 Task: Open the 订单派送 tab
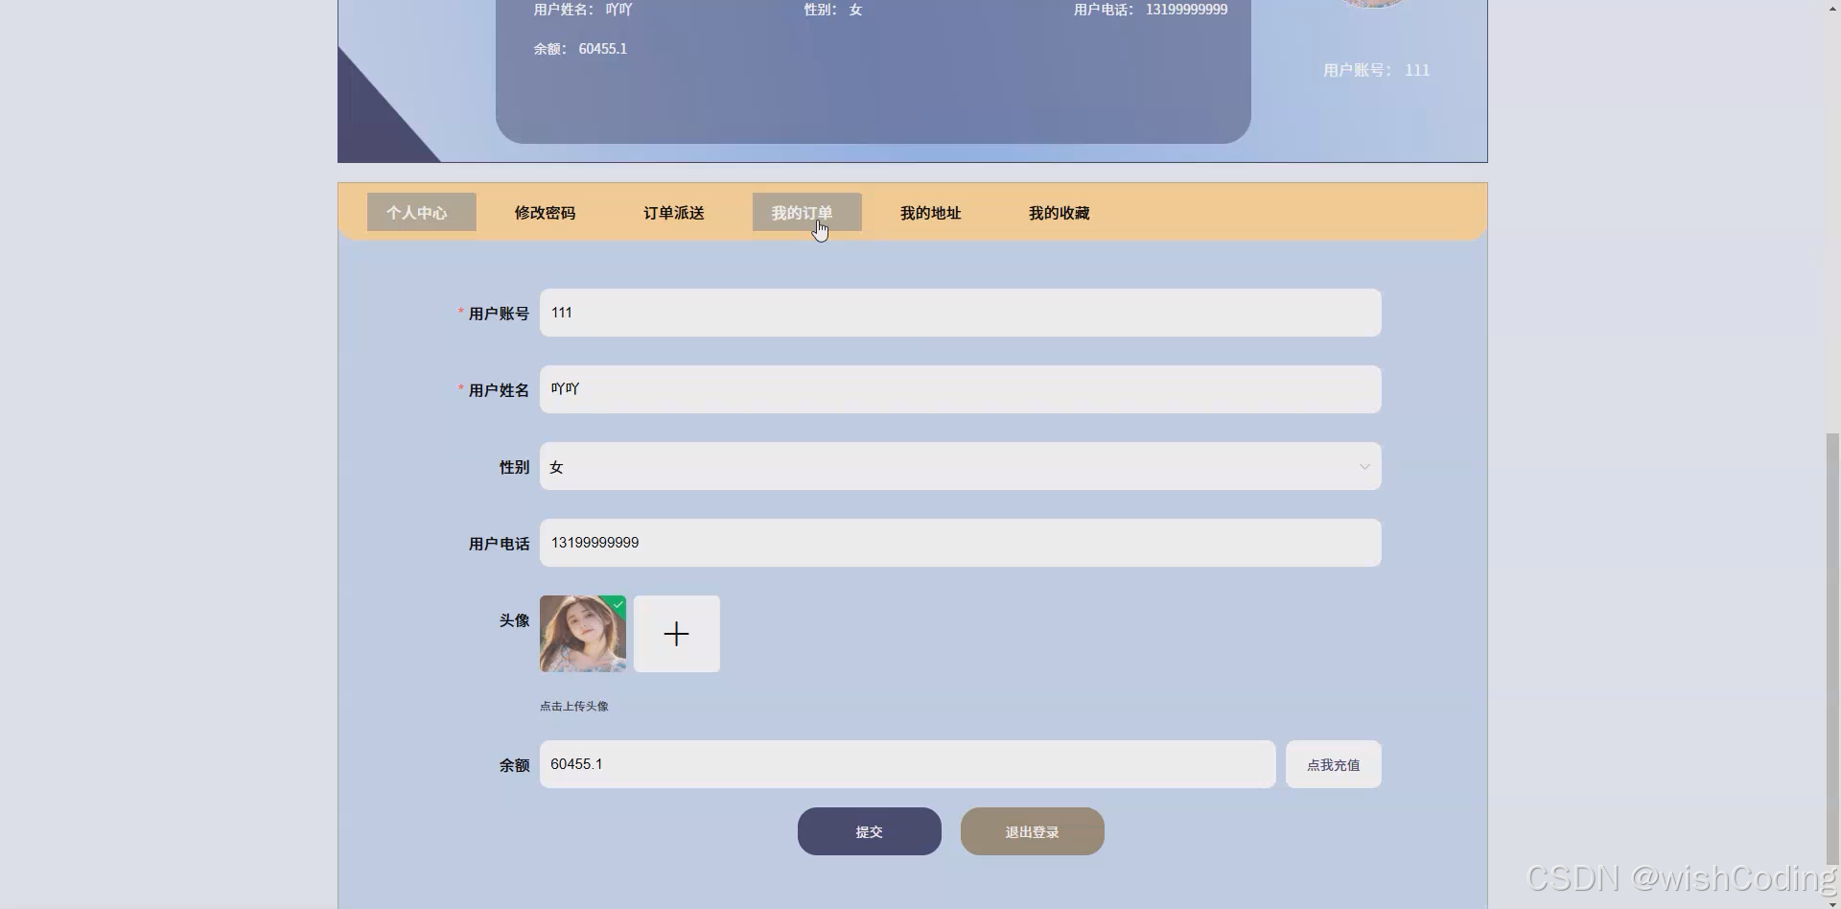pos(673,212)
